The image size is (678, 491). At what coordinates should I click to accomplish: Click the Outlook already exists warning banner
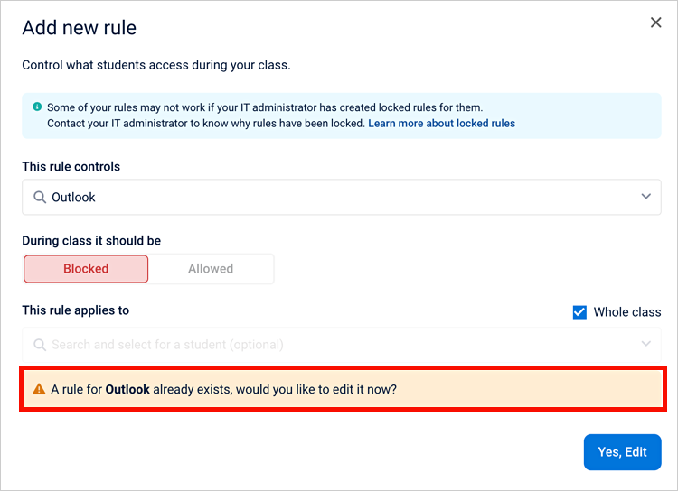coord(343,389)
